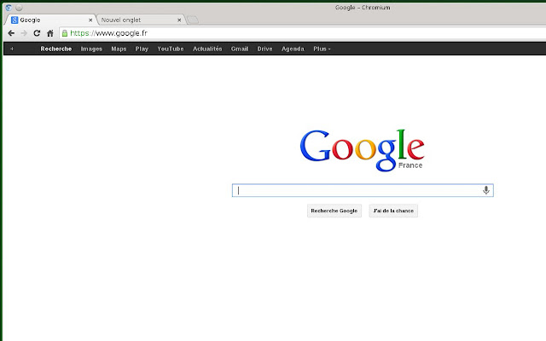
Task: Click the Google favicon on the tab
Action: pyautogui.click(x=15, y=20)
